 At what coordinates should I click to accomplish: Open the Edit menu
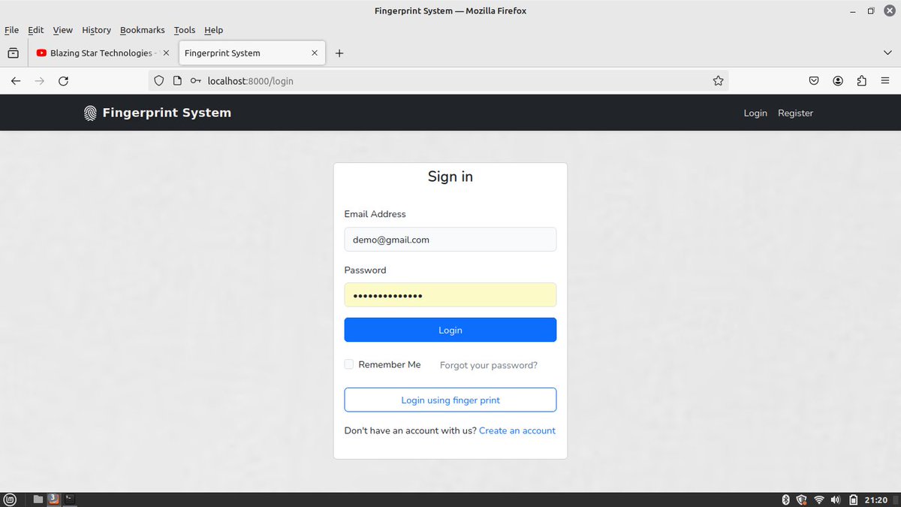[36, 30]
